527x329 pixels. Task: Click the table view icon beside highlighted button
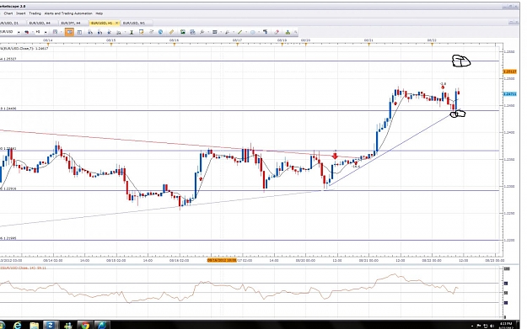[79, 32]
